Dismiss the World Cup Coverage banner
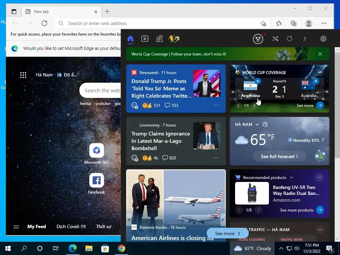Screen dimensions: 340x255 click(x=320, y=54)
